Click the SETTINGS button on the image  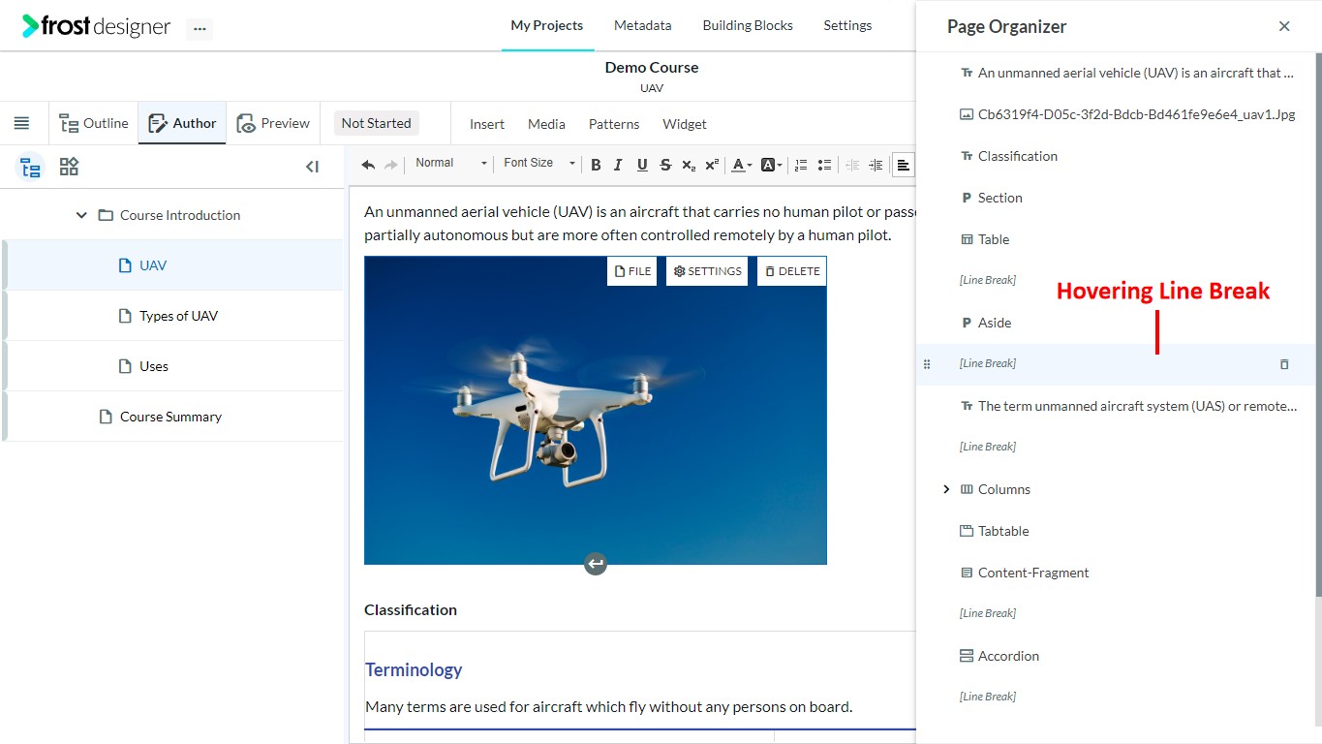click(x=707, y=271)
